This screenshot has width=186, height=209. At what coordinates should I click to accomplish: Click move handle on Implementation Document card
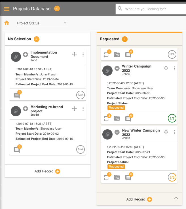[74, 54]
